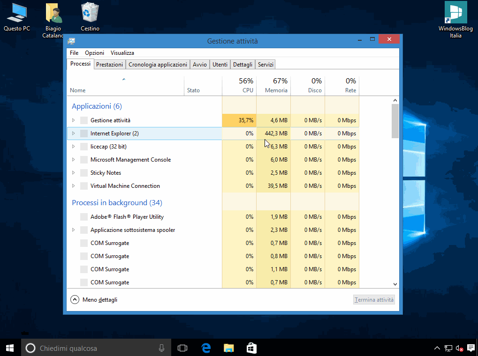
Task: Switch to the Dettagli tab
Action: (243, 65)
